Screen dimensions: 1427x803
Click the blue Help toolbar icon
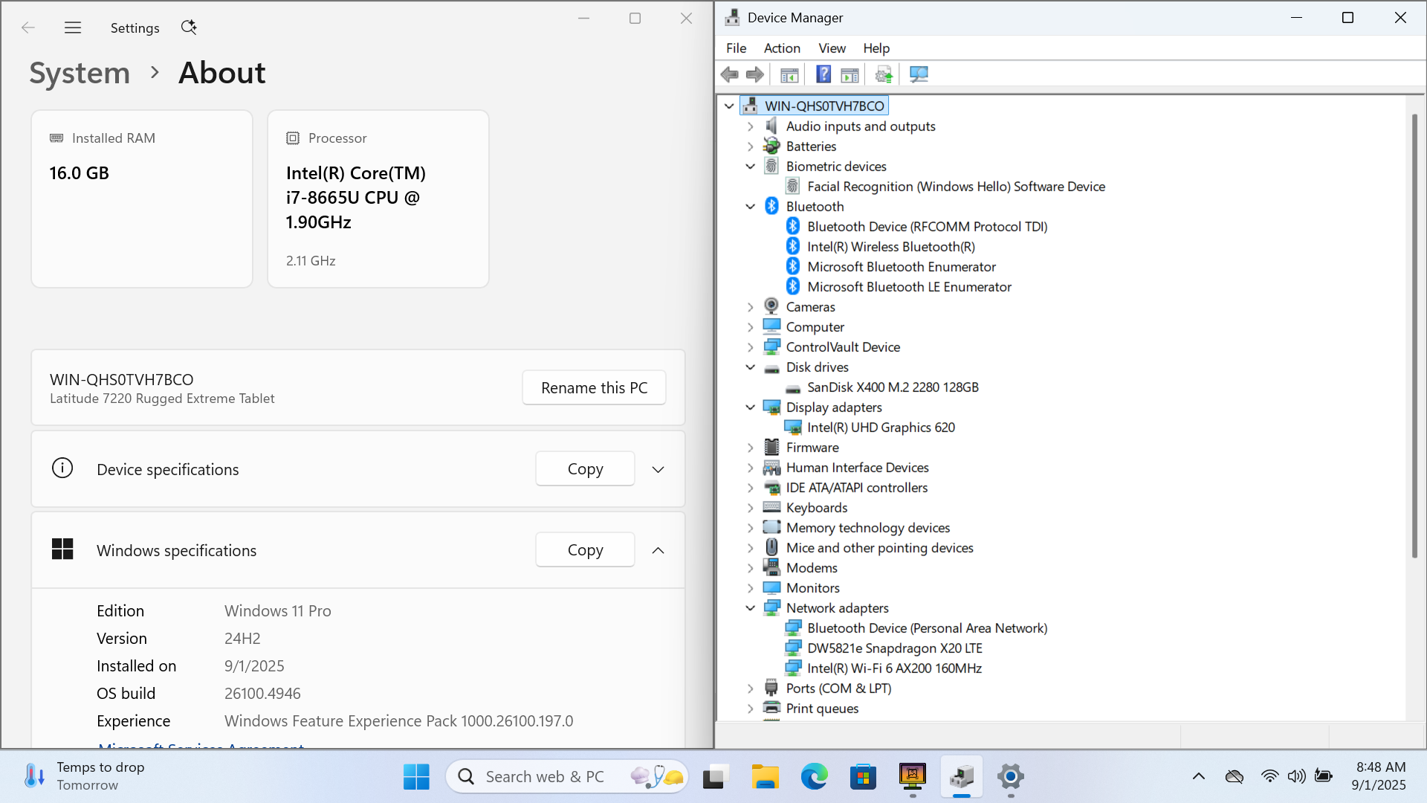pyautogui.click(x=823, y=74)
